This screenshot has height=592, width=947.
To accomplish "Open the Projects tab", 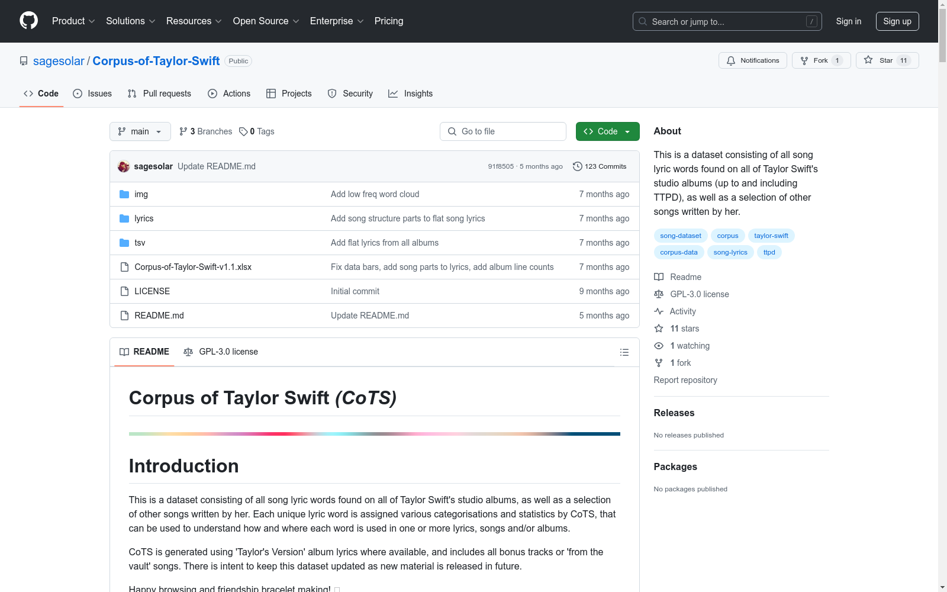I will coord(289,94).
